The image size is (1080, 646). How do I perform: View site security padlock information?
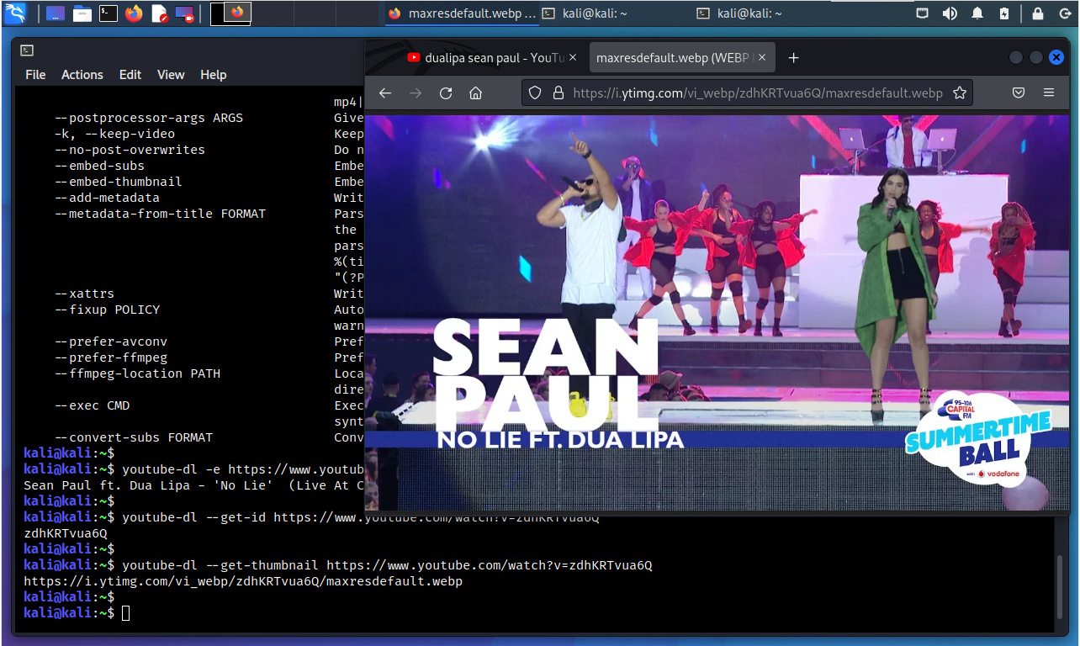point(557,93)
